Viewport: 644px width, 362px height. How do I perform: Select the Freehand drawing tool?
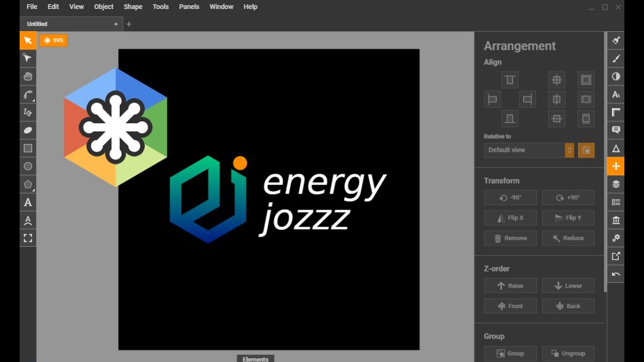(x=28, y=113)
